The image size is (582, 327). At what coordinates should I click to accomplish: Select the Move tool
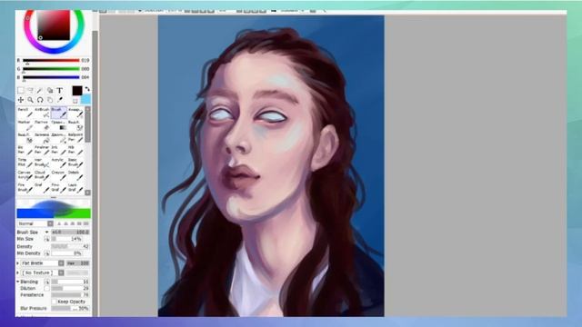pos(21,100)
